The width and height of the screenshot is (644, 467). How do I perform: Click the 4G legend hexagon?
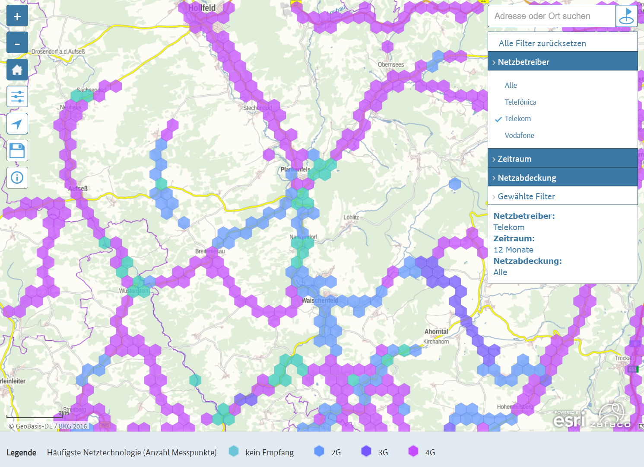click(x=413, y=451)
